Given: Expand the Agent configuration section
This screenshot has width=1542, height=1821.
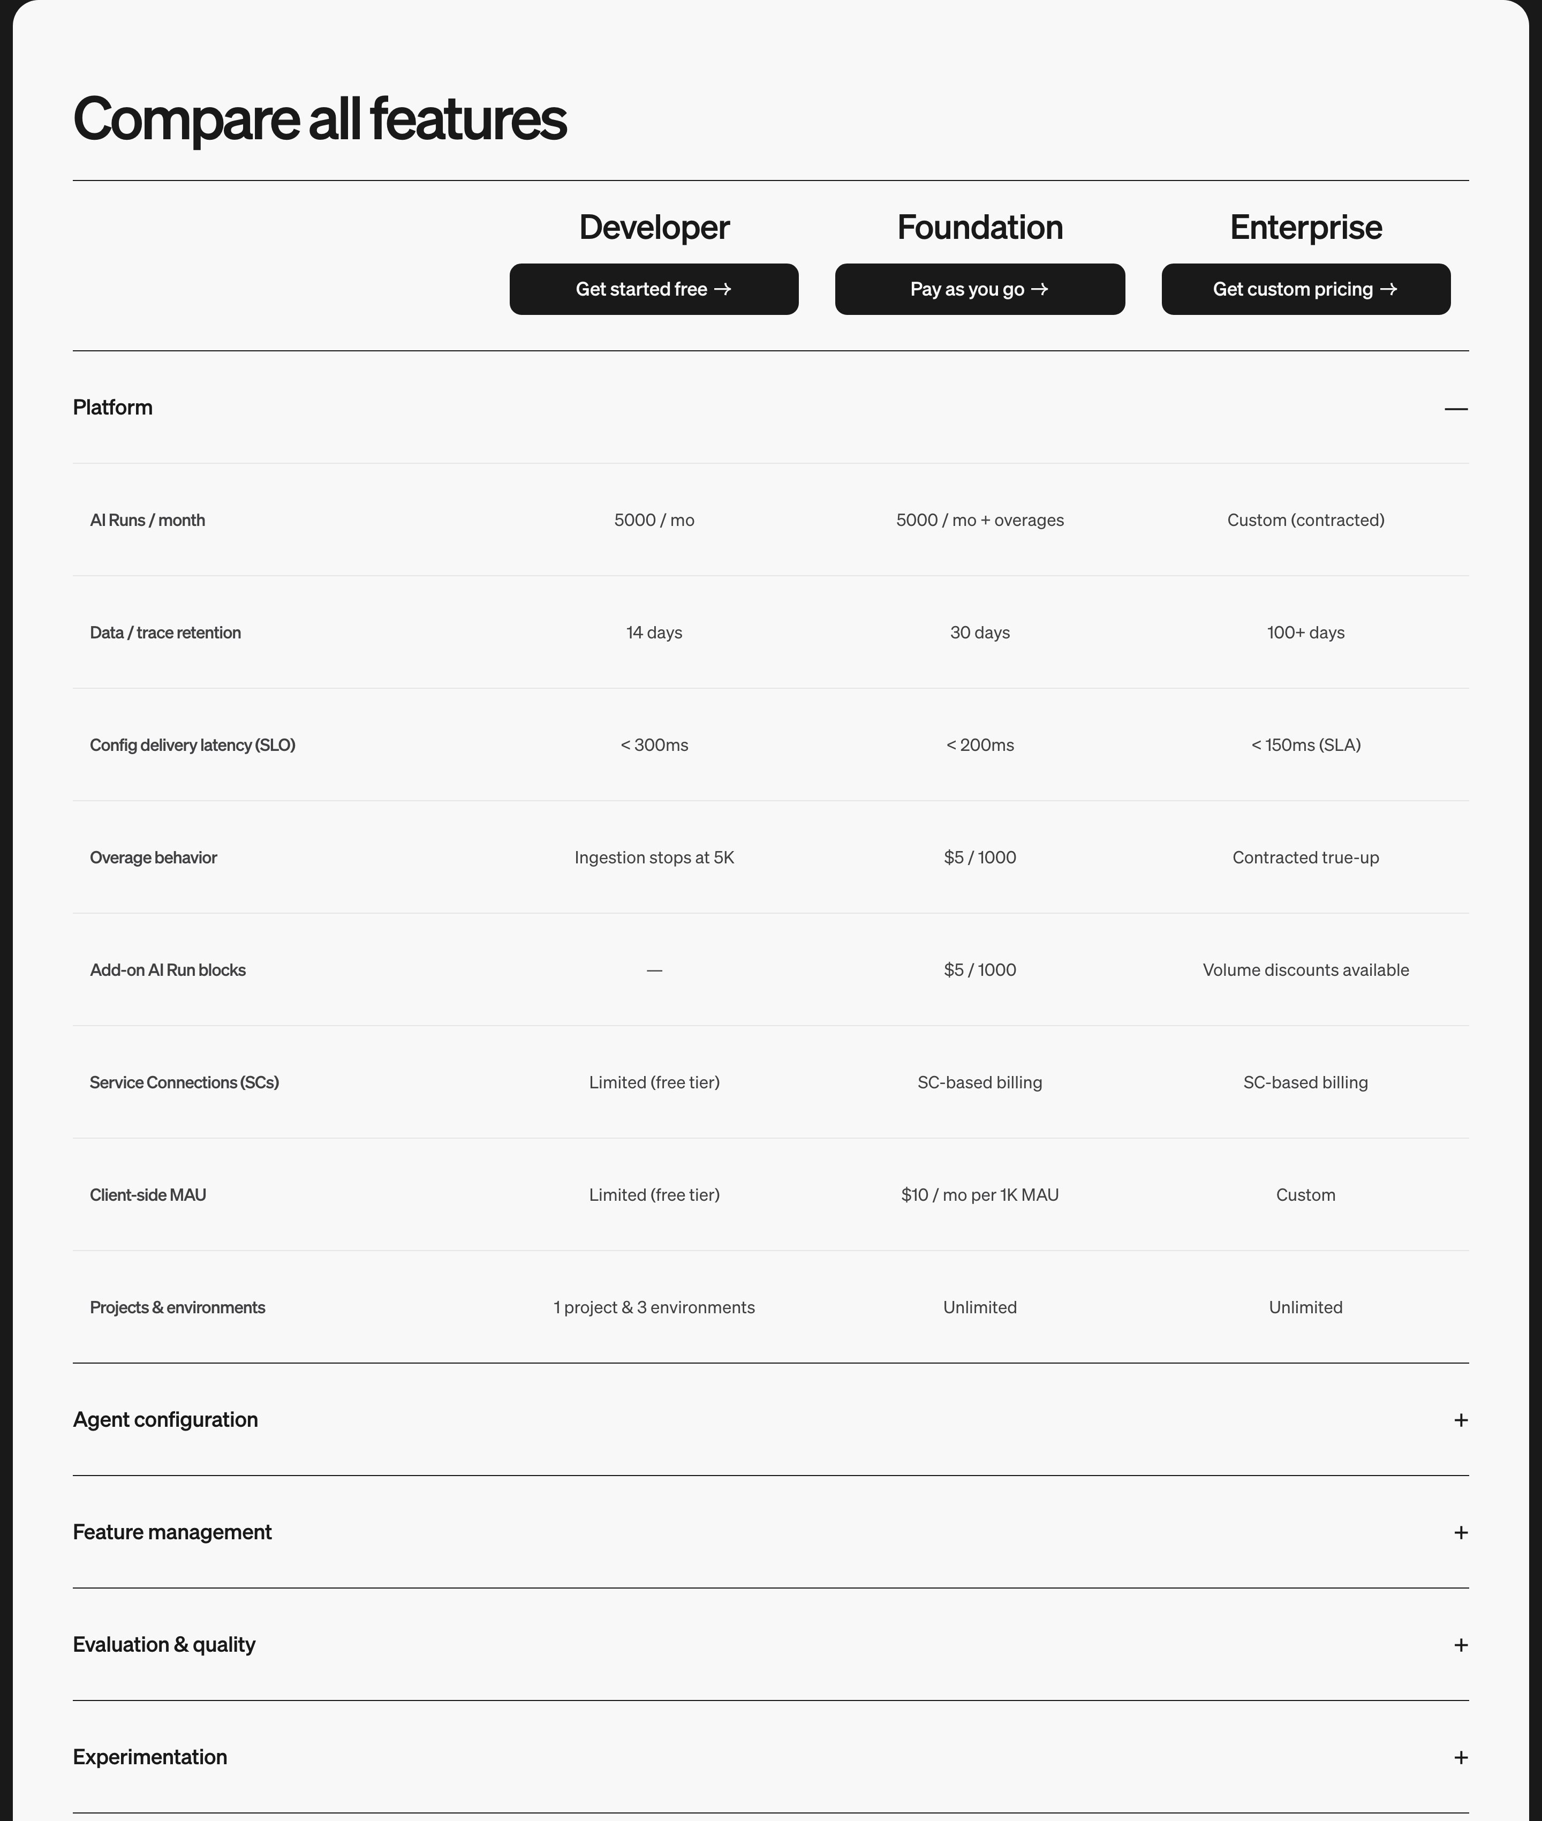Looking at the screenshot, I should pos(770,1420).
